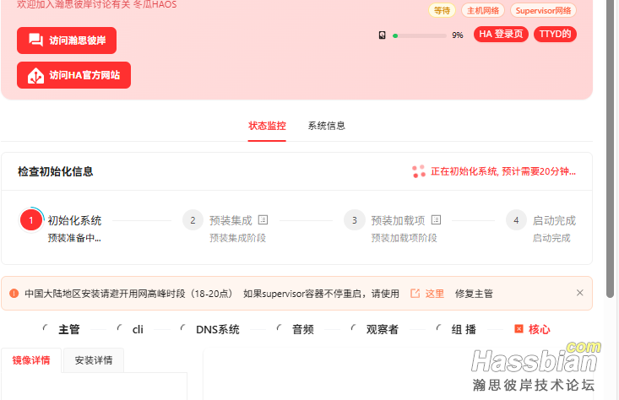Click the log icon next to 预装集成
This screenshot has height=400, width=619.
coord(263,220)
